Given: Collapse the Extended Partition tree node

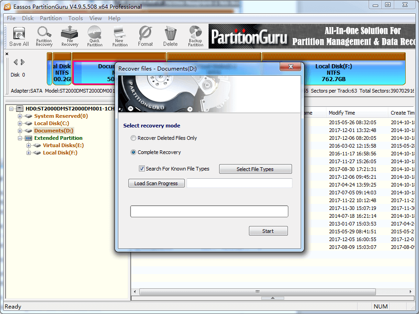Looking at the screenshot, I should point(20,138).
